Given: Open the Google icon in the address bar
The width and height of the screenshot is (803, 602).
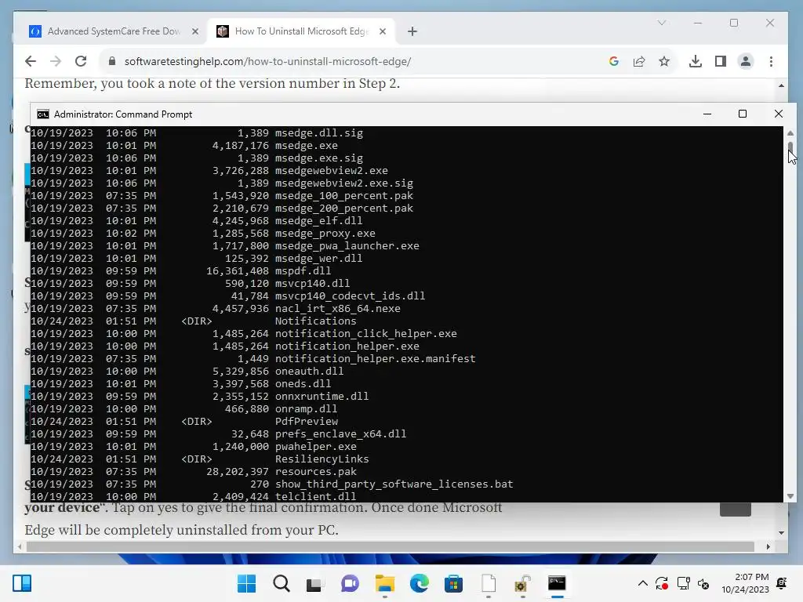Looking at the screenshot, I should [613, 61].
